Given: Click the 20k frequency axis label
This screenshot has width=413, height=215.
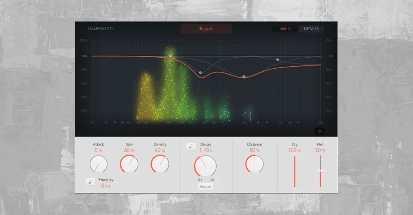Looking at the screenshot, I should [x=321, y=123].
